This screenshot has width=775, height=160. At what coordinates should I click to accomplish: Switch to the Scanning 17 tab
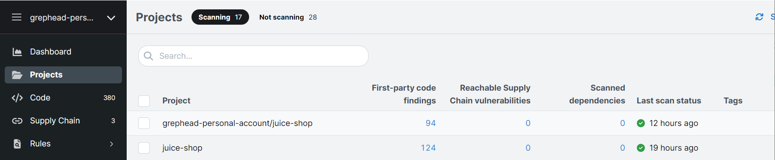220,17
